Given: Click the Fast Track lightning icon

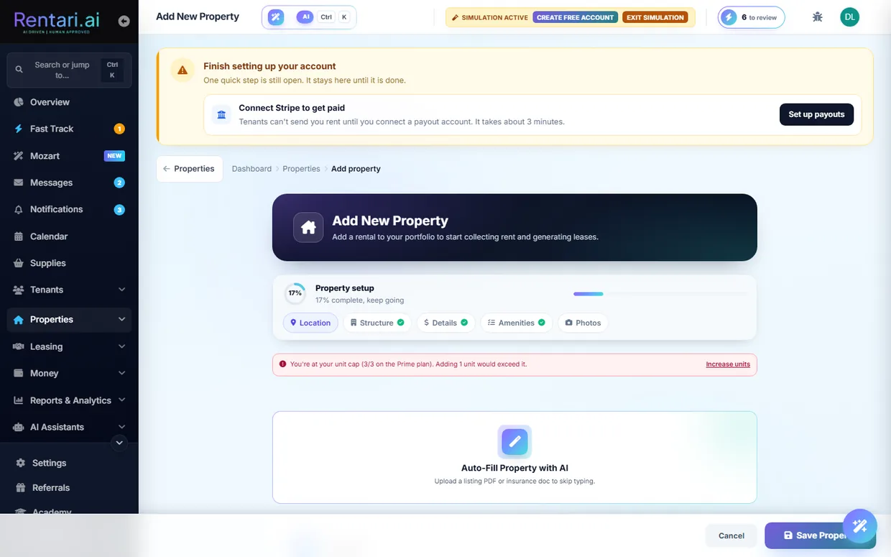Looking at the screenshot, I should [x=19, y=129].
